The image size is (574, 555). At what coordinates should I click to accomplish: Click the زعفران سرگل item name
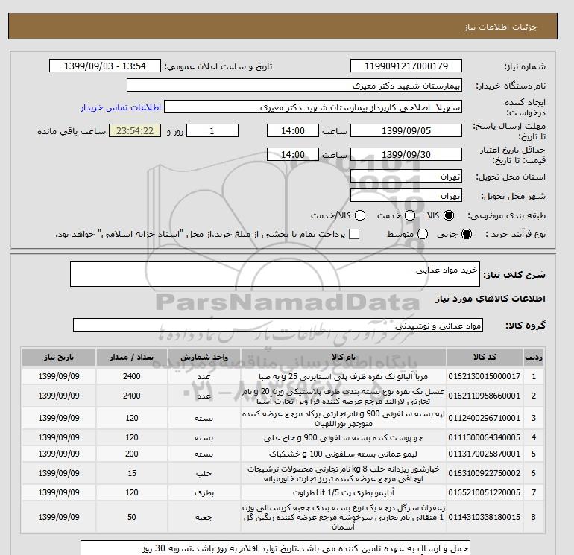click(x=344, y=517)
